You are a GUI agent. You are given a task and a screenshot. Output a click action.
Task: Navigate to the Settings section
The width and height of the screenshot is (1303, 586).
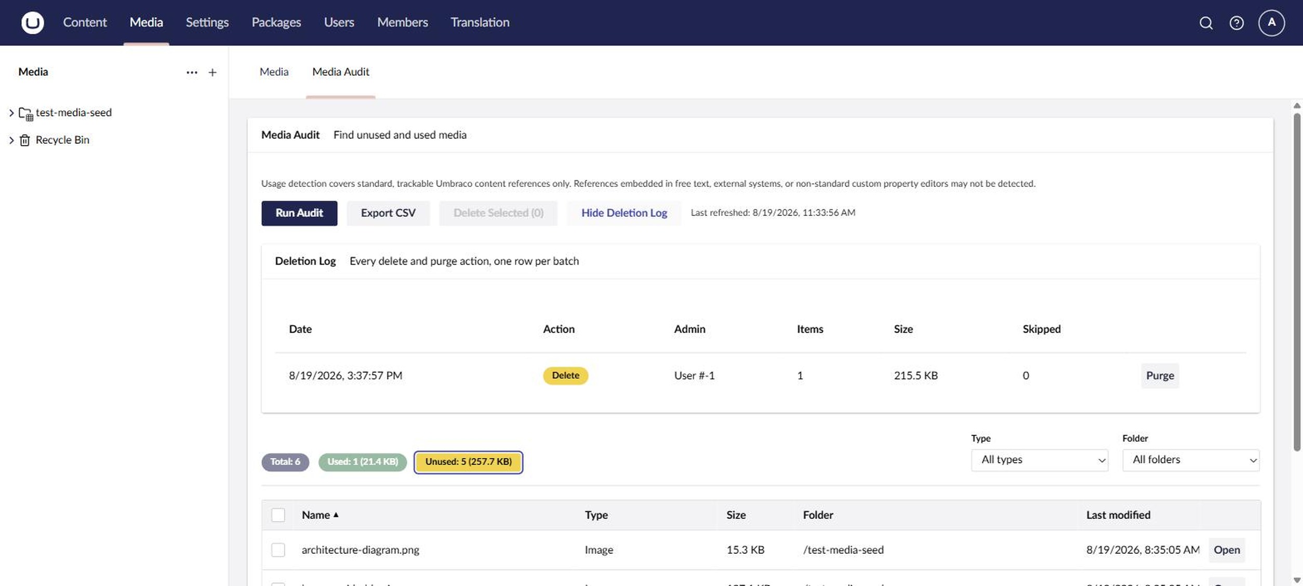pos(207,22)
